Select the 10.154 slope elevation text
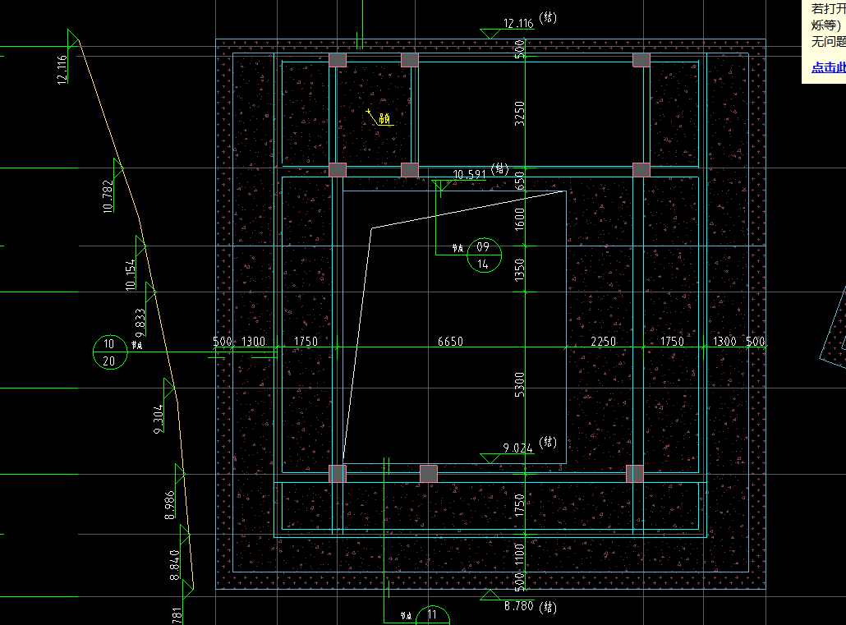The image size is (846, 625). pyautogui.click(x=131, y=274)
